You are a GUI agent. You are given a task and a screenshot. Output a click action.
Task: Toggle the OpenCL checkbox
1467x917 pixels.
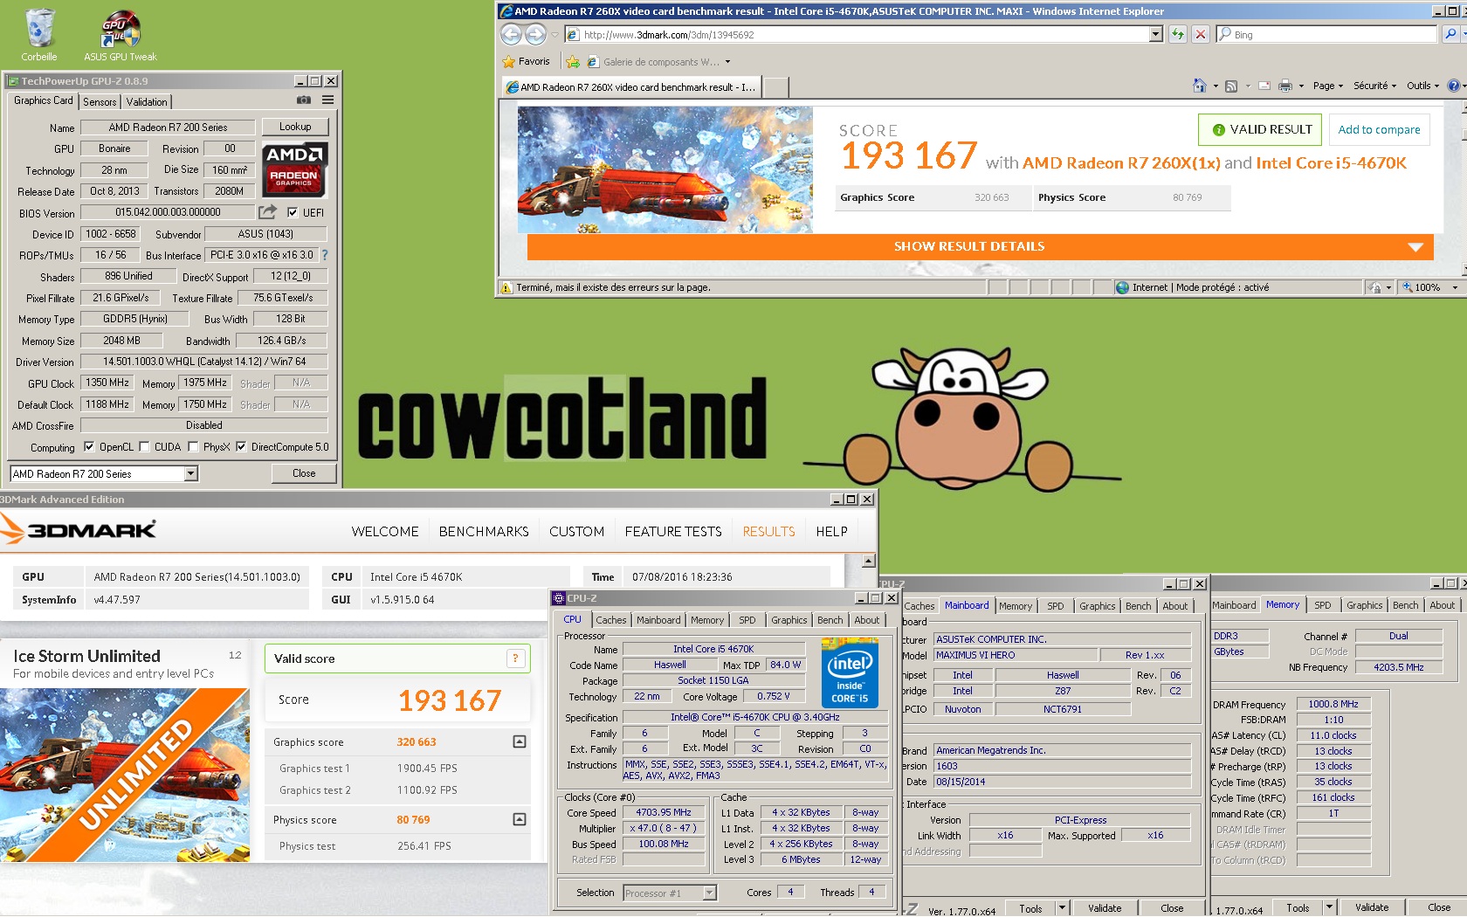click(88, 446)
